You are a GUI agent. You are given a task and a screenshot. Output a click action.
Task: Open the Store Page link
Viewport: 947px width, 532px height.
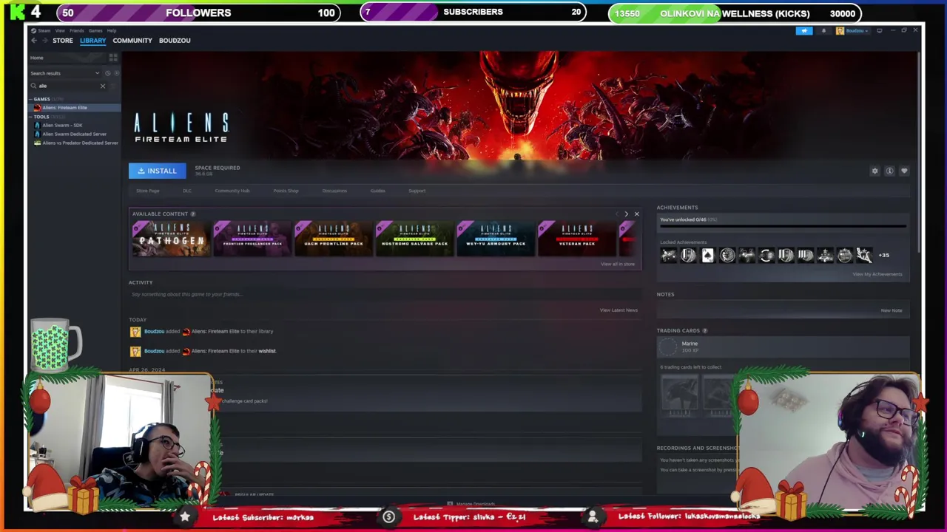pyautogui.click(x=148, y=191)
